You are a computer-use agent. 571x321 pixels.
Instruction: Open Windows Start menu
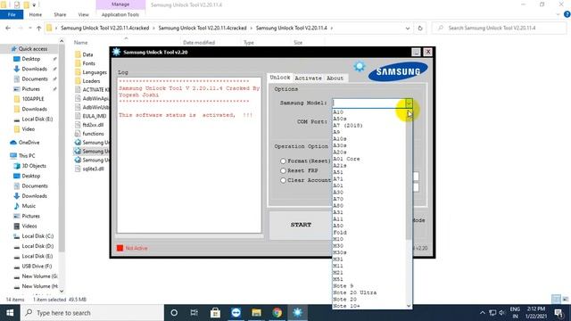pos(10,313)
